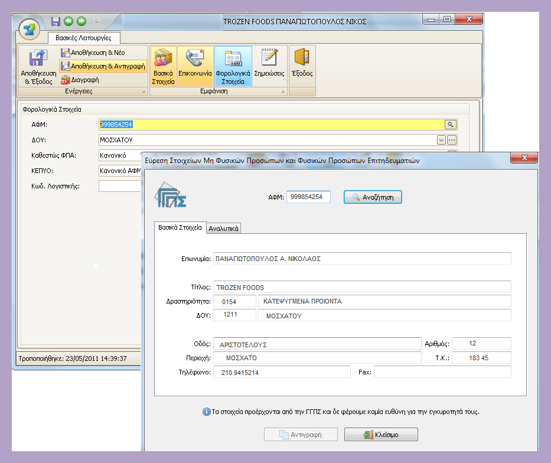Click the Καθεστώς ΦΠΑ combo box

(x=120, y=155)
